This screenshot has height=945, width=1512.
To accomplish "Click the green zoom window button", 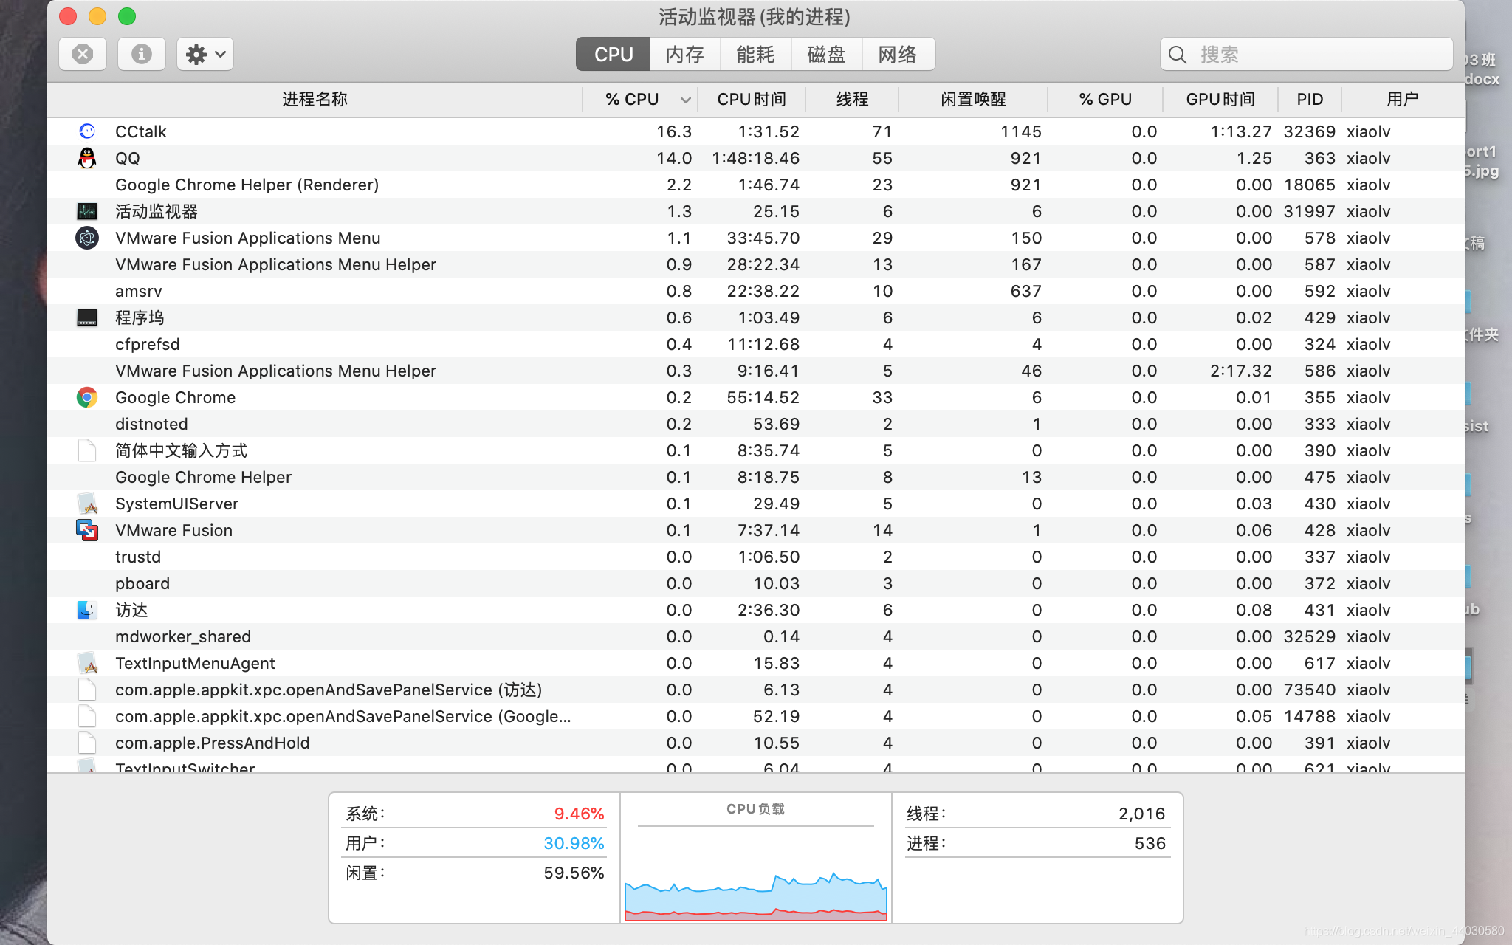I will point(127,16).
